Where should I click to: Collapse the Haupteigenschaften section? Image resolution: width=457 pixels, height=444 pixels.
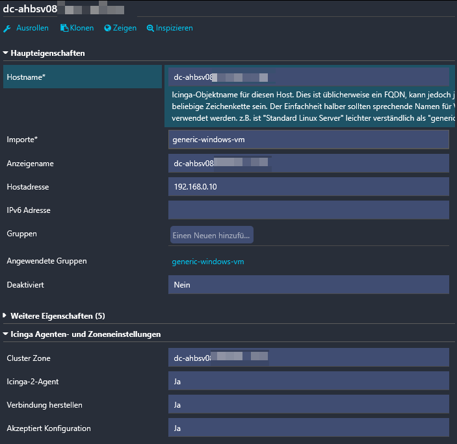tap(47, 53)
